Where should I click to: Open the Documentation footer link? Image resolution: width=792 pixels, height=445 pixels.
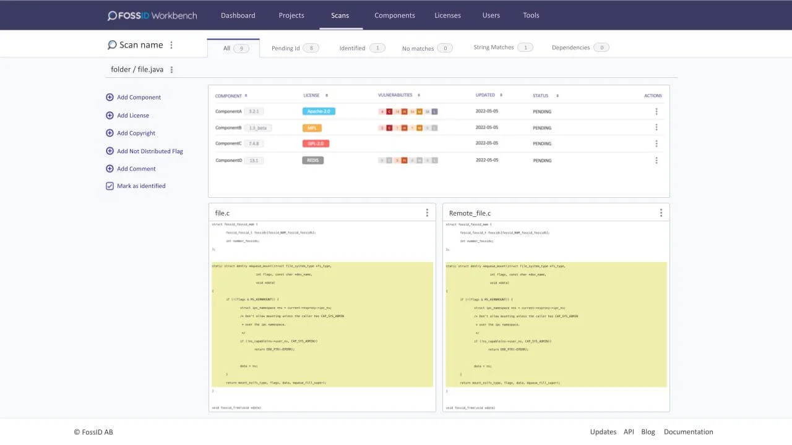point(688,431)
